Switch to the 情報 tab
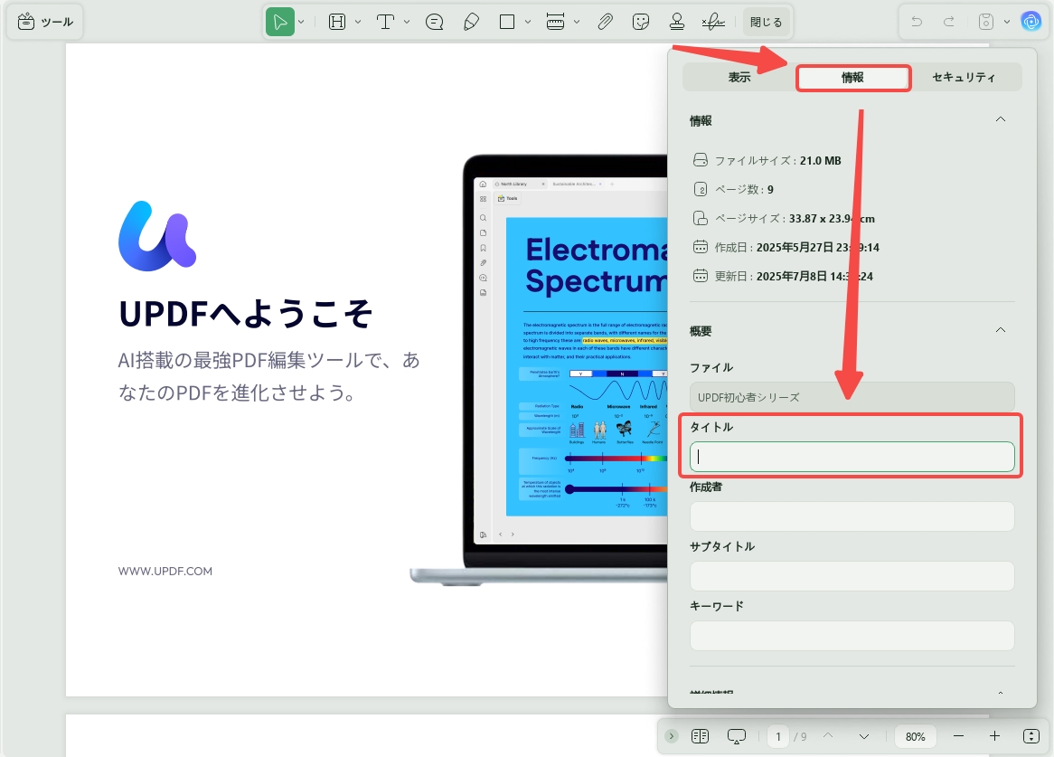1054x757 pixels. [x=853, y=77]
